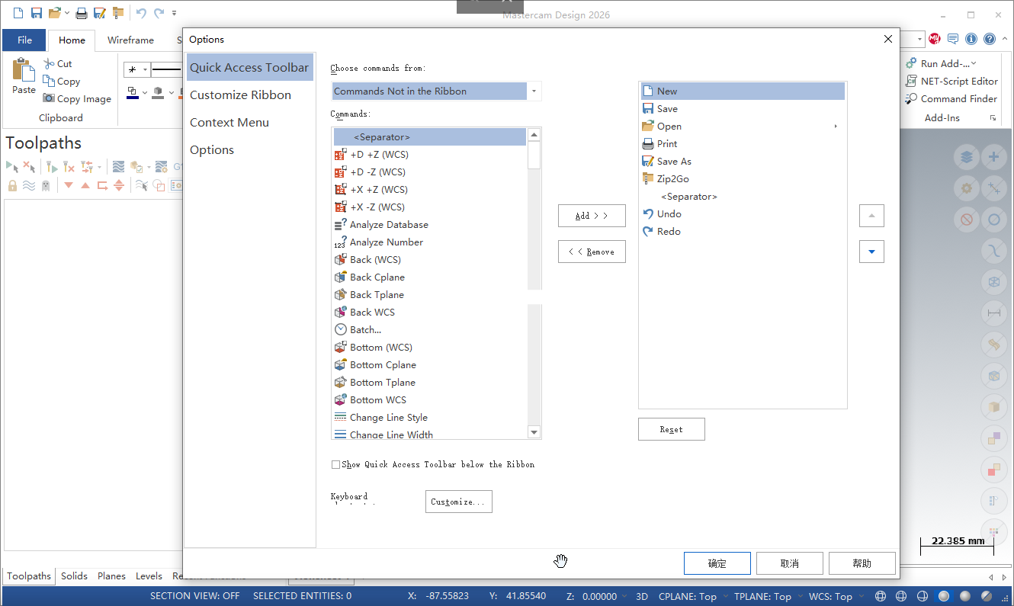Image resolution: width=1014 pixels, height=606 pixels.
Task: Click the Reset button
Action: click(x=672, y=429)
